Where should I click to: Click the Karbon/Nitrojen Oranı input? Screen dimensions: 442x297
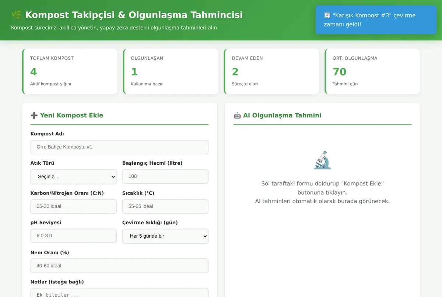point(73,206)
